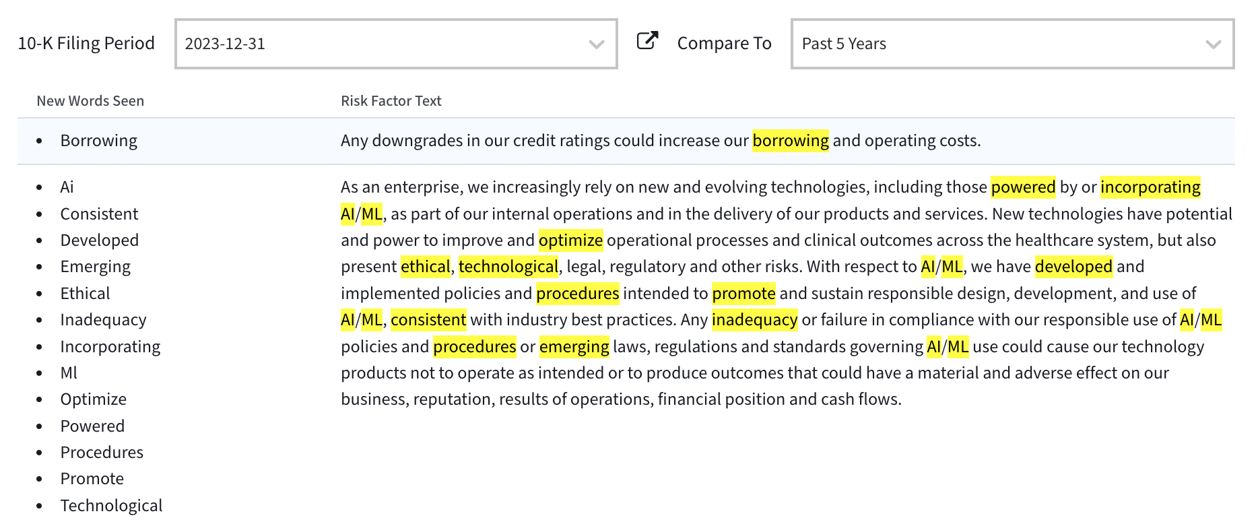Open the 10-K Filing Period dropdown

tap(395, 44)
